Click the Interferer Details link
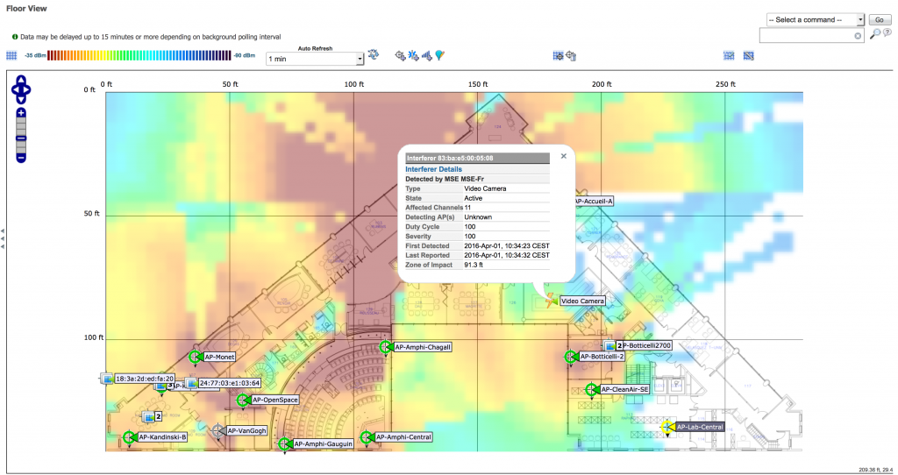The height and width of the screenshot is (475, 898). pos(433,169)
